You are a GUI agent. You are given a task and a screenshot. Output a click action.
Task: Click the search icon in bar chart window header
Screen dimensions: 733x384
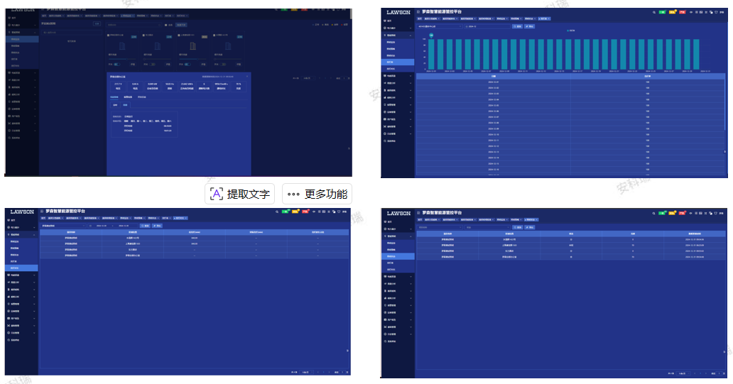click(654, 12)
